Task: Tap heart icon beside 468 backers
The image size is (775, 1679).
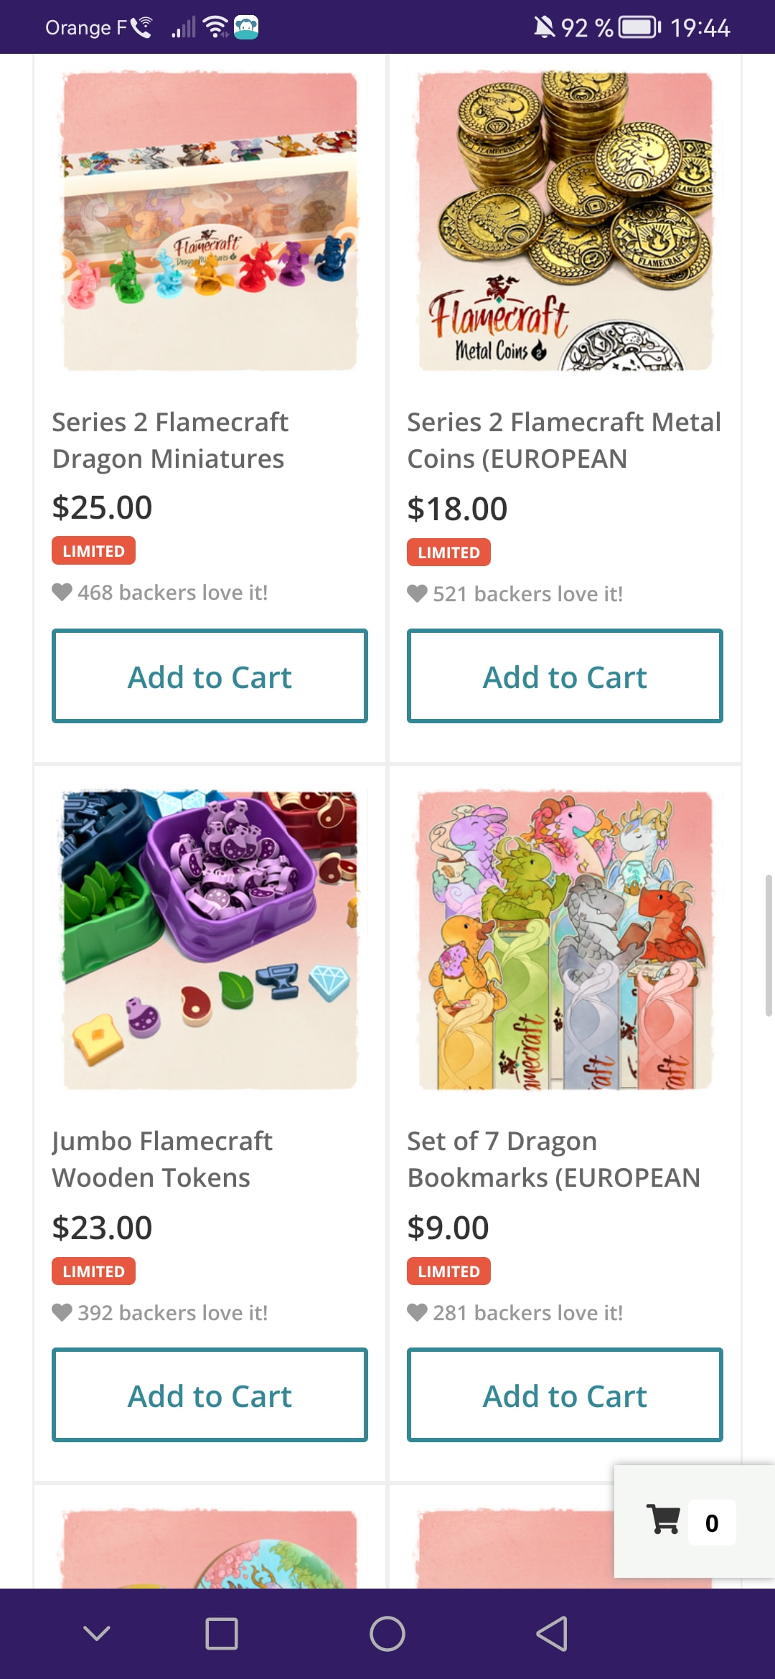Action: tap(62, 592)
